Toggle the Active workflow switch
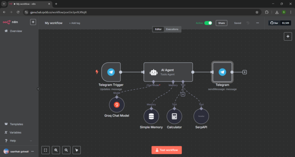Viewport: 295px width, 157px height. (x=208, y=23)
